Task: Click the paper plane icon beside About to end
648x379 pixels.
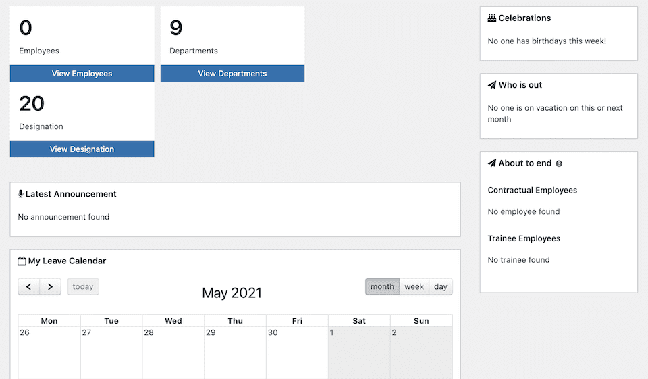Action: 492,163
